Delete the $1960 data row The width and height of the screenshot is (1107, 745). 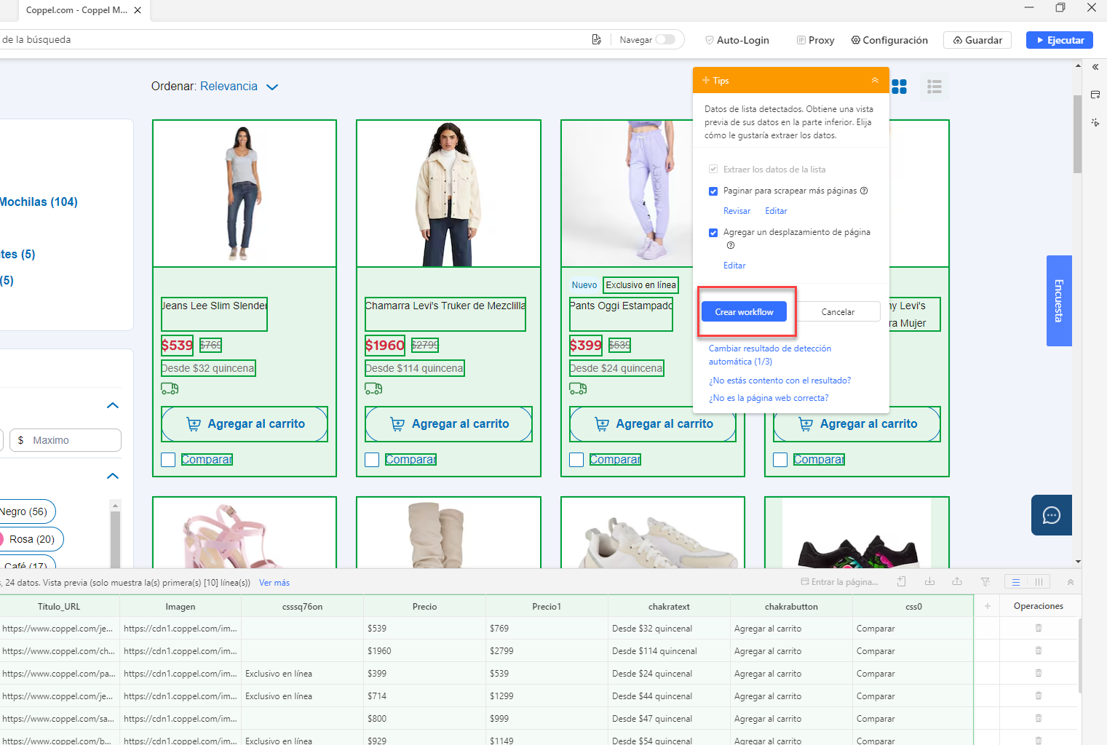1039,650
